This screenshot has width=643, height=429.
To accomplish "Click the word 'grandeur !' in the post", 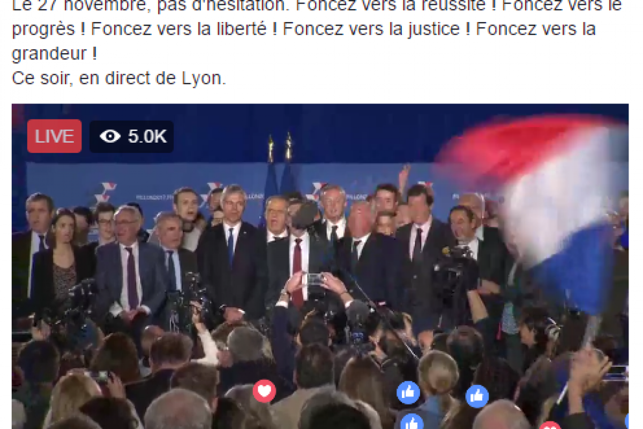I will (54, 54).
